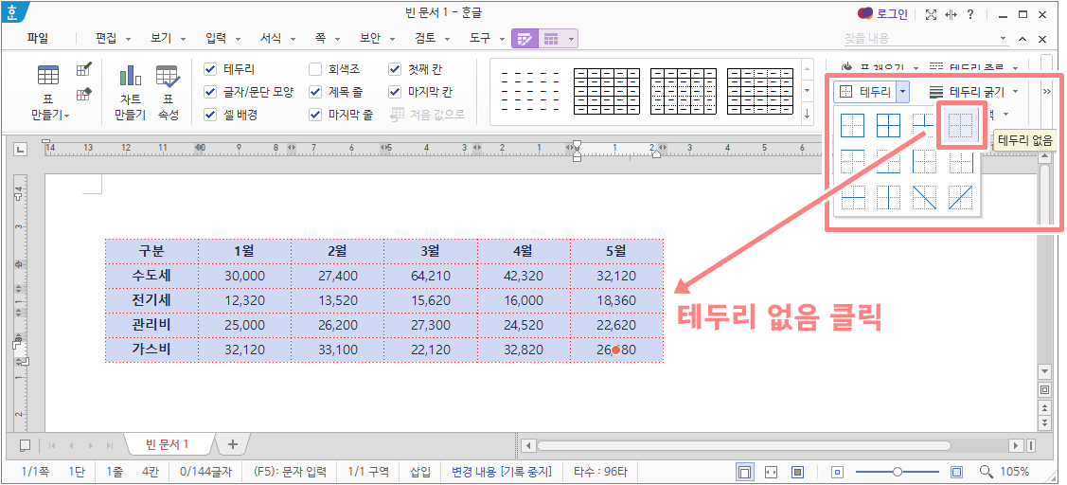The width and height of the screenshot is (1067, 485).
Task: Expand the 테두리 dropdown arrow
Action: pos(902,91)
